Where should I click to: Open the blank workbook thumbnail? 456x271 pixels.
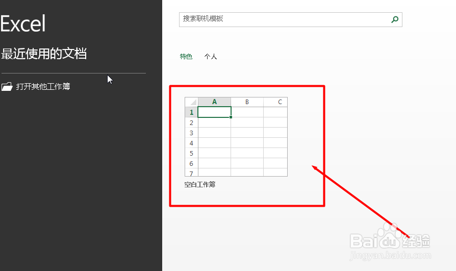236,137
